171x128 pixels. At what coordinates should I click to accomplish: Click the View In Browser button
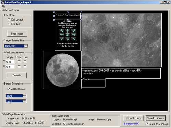[x=156, y=118]
